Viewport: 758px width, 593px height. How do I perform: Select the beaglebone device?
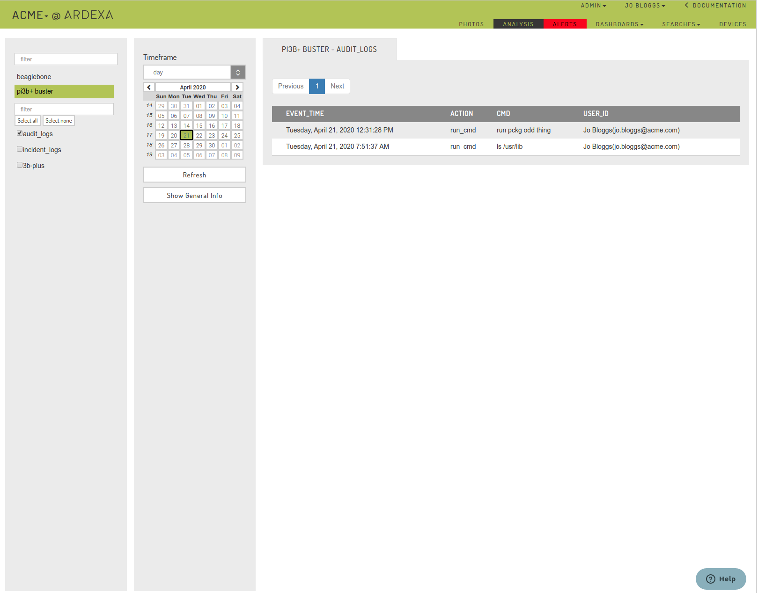click(64, 77)
